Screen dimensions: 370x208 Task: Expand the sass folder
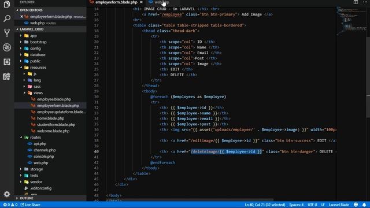pos(37,87)
